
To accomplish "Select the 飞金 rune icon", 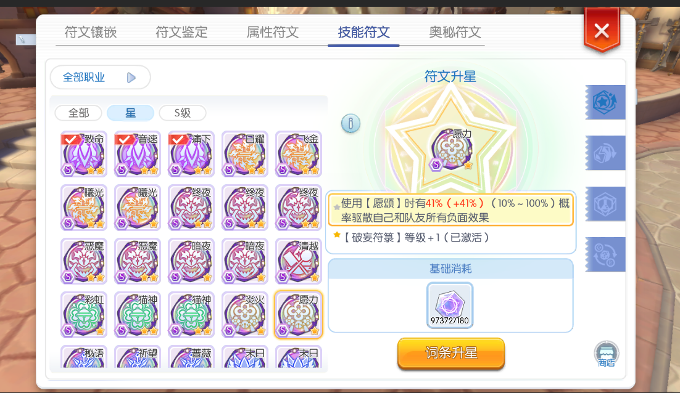I will 299,154.
